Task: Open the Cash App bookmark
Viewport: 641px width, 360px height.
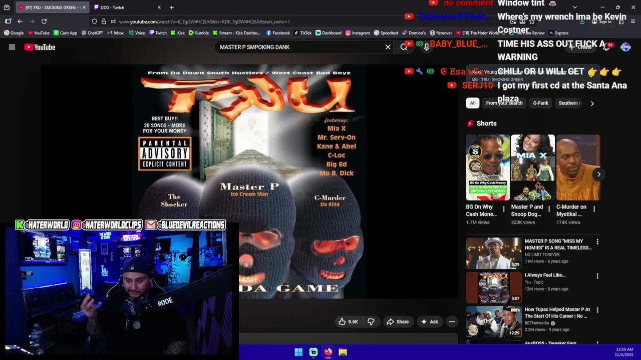Action: coord(65,33)
